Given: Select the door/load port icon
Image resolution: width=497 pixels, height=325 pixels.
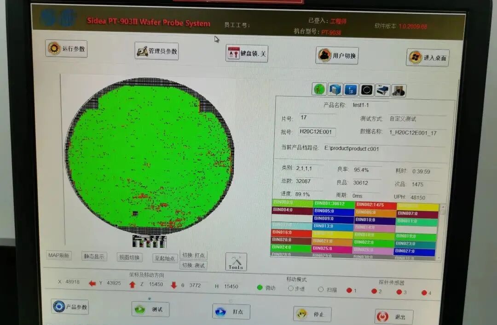Looking at the screenshot, I should coord(398,90).
